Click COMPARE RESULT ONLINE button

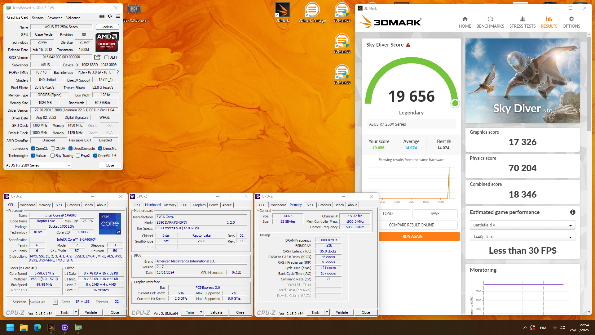coord(411,225)
